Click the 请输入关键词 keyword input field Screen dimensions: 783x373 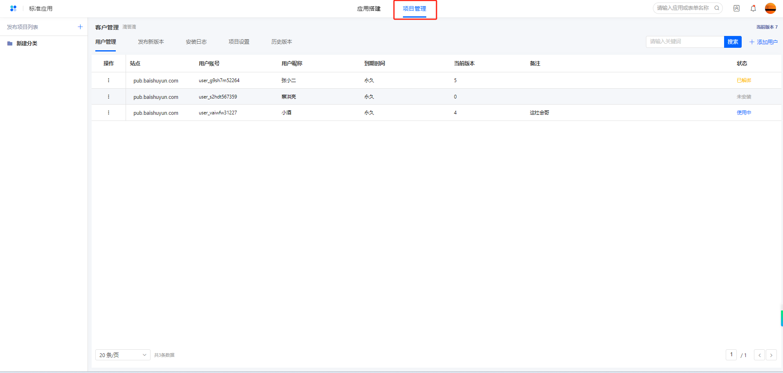point(684,42)
